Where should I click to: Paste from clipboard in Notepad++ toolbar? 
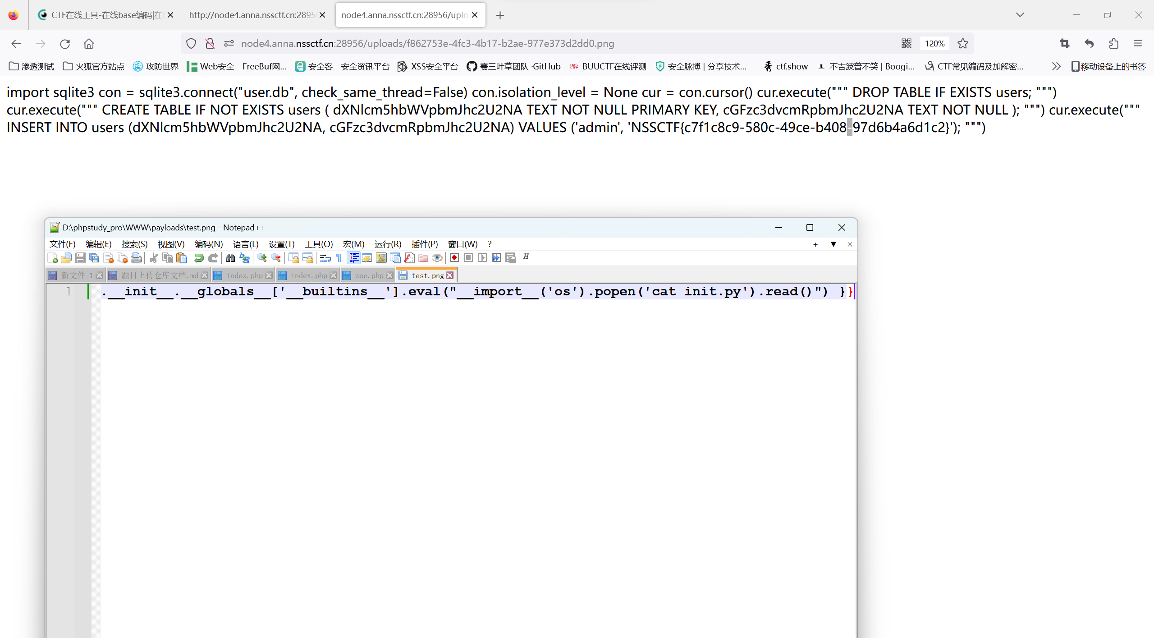click(x=182, y=258)
